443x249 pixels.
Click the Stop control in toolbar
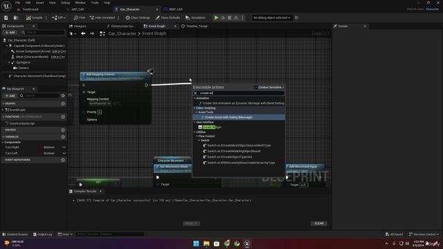point(229,18)
